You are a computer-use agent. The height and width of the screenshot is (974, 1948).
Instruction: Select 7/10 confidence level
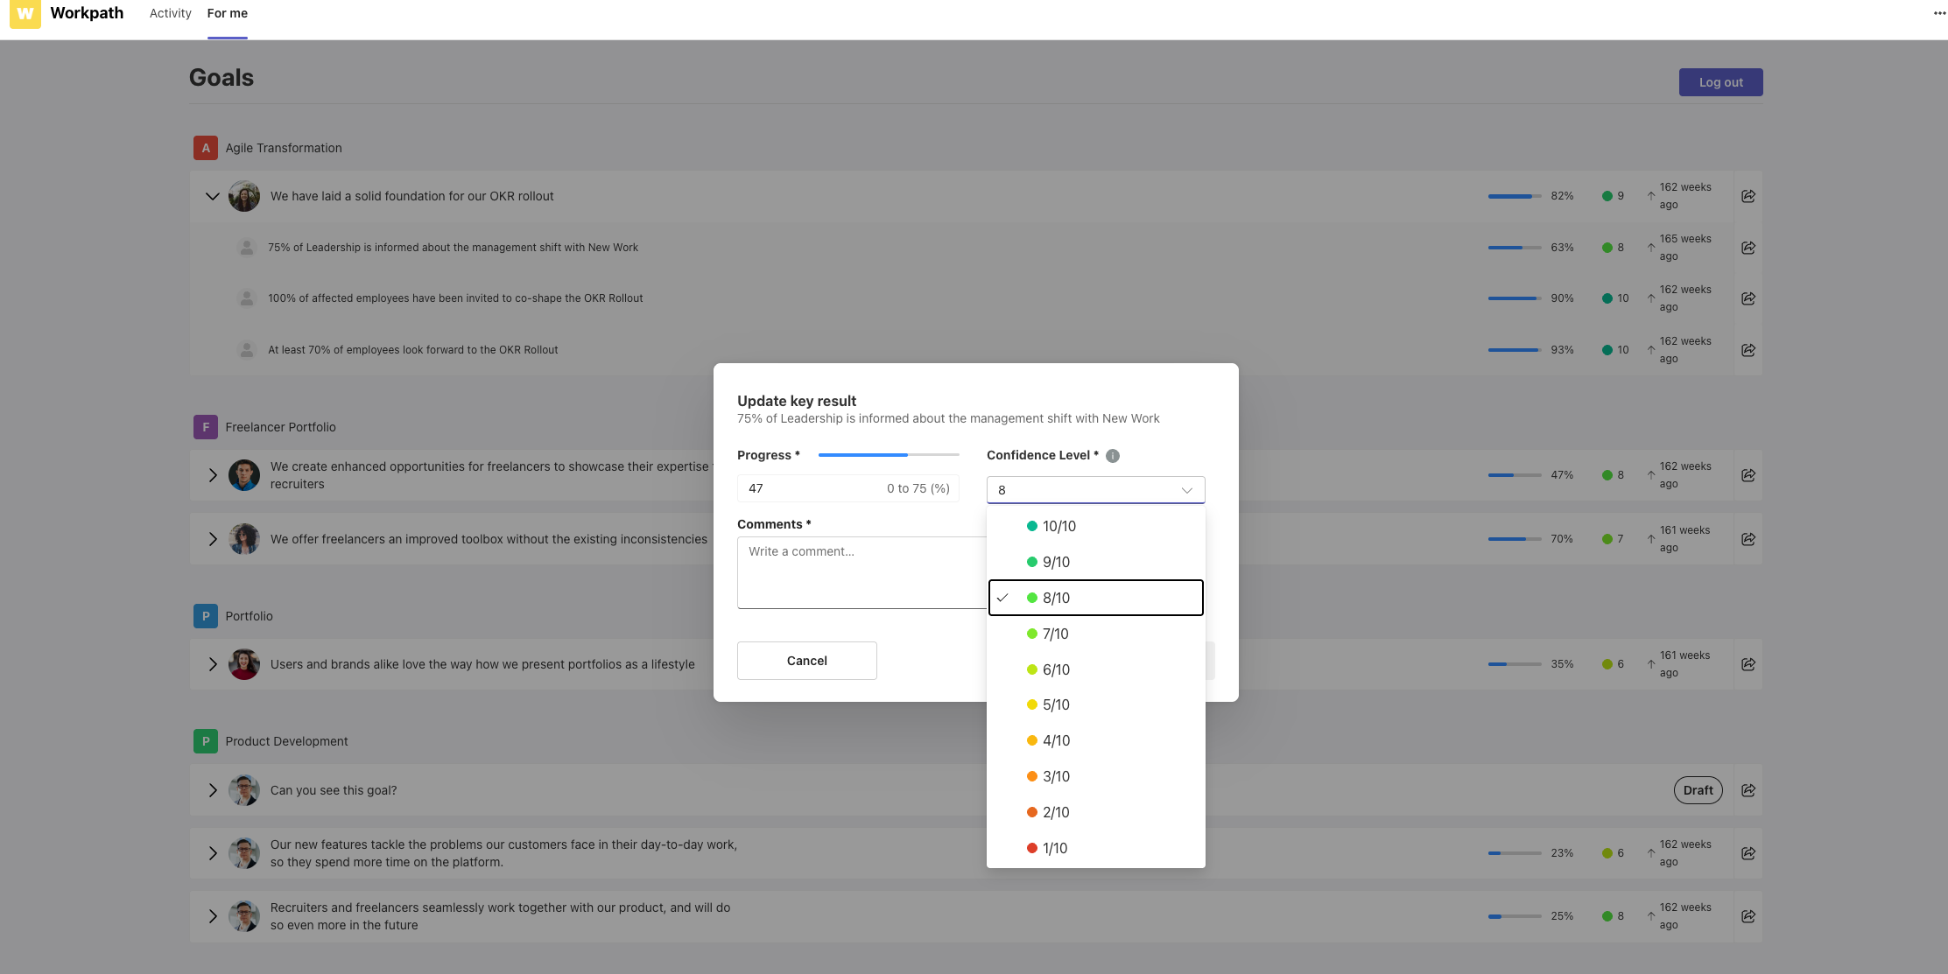tap(1095, 634)
